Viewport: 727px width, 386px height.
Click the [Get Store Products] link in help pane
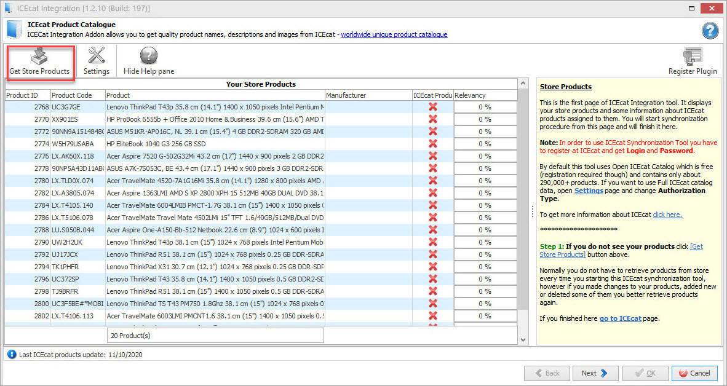click(621, 251)
